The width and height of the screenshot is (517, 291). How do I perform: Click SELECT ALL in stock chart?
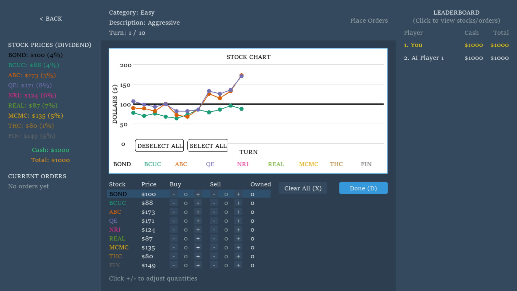pyautogui.click(x=208, y=145)
